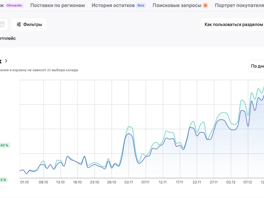Click the orange dot beside Поисковые запросы

pos(205,6)
